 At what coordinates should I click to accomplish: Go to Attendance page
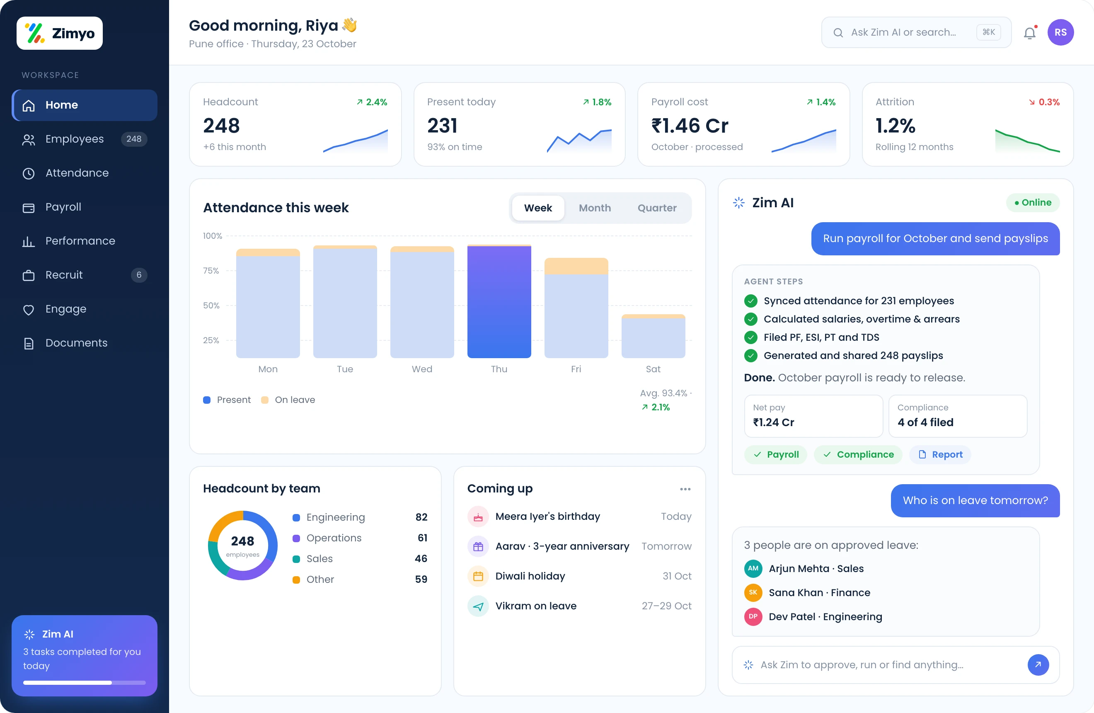(x=85, y=173)
